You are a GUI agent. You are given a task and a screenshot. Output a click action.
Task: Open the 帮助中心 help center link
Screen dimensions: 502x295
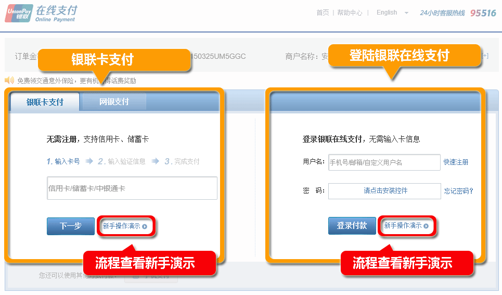[350, 12]
